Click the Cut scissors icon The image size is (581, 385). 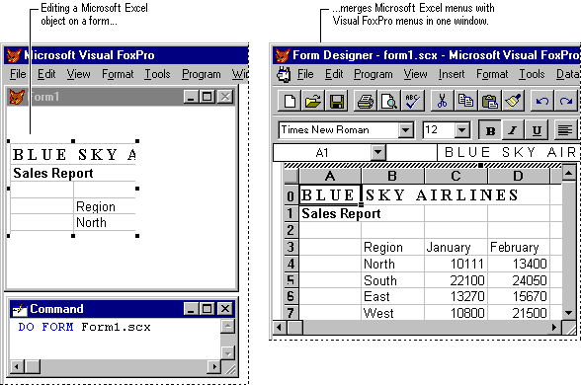coord(442,101)
